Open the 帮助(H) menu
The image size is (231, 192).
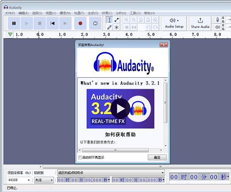point(149,13)
